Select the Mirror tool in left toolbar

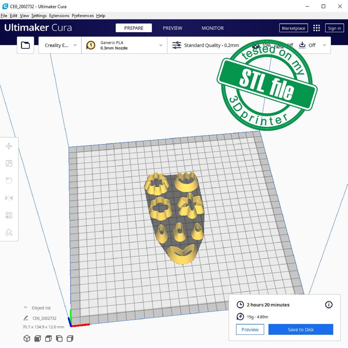(x=9, y=198)
